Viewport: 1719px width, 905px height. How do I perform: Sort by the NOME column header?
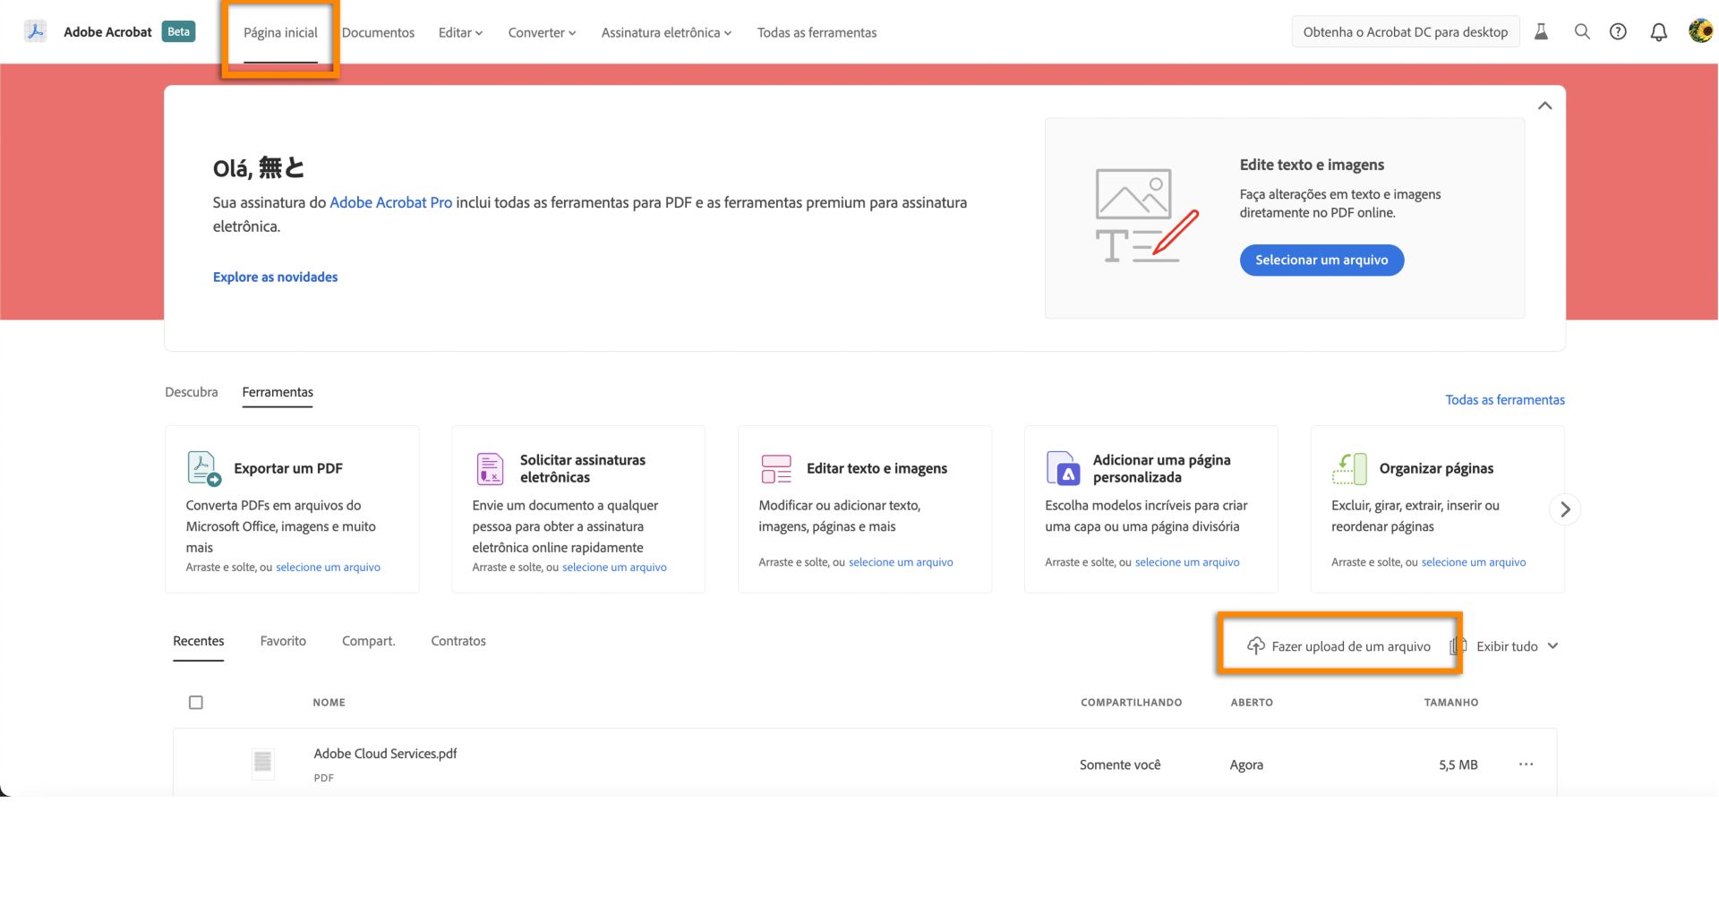coord(329,703)
